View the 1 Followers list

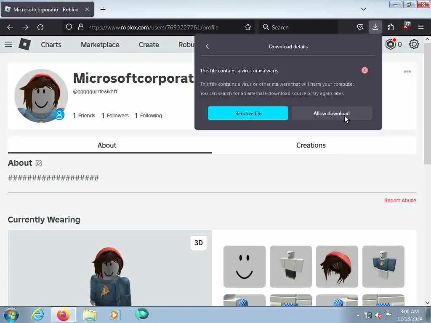coord(115,116)
